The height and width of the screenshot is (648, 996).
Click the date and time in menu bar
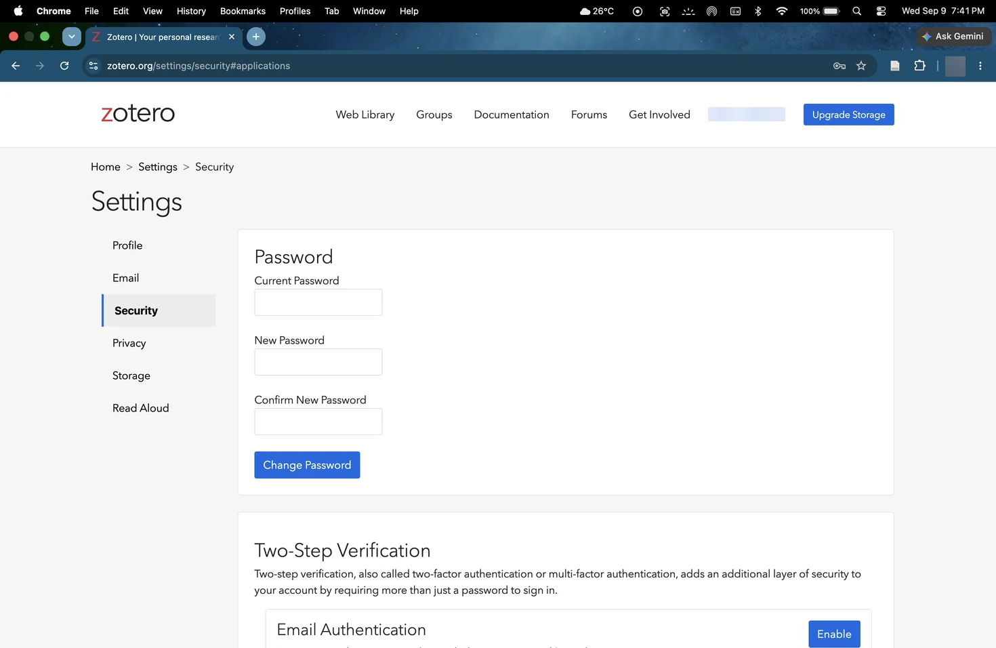click(x=942, y=11)
